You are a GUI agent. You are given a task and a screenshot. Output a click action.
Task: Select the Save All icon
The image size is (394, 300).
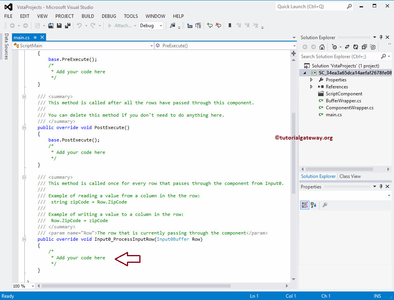(x=68, y=25)
